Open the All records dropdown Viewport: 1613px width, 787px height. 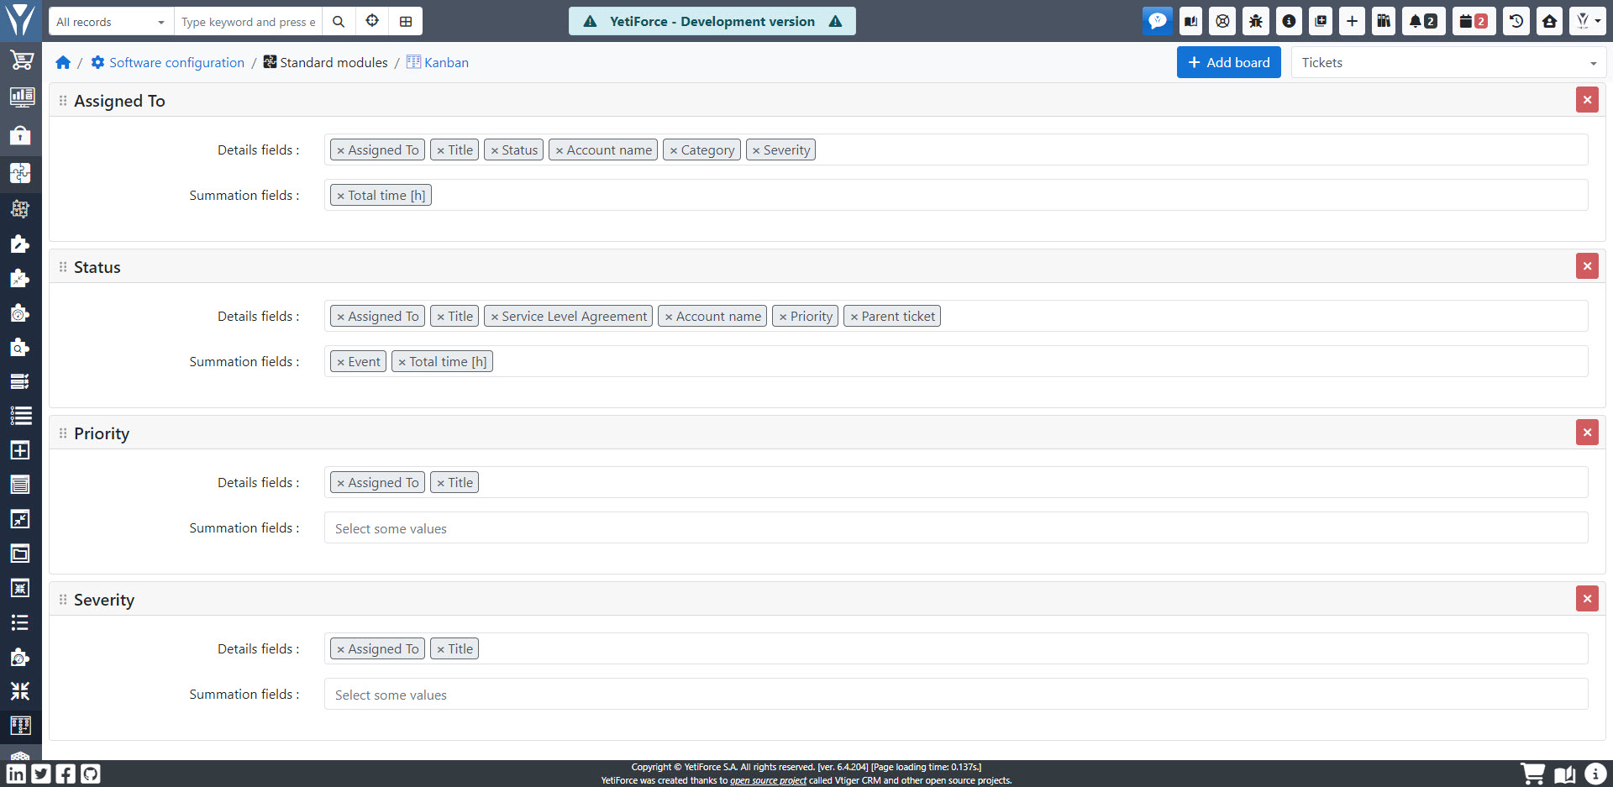(x=111, y=21)
